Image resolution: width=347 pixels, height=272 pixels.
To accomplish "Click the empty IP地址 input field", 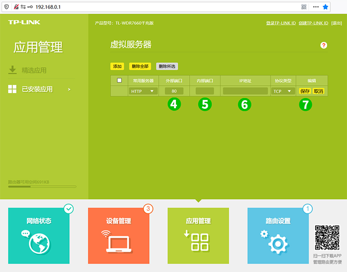I will [245, 91].
